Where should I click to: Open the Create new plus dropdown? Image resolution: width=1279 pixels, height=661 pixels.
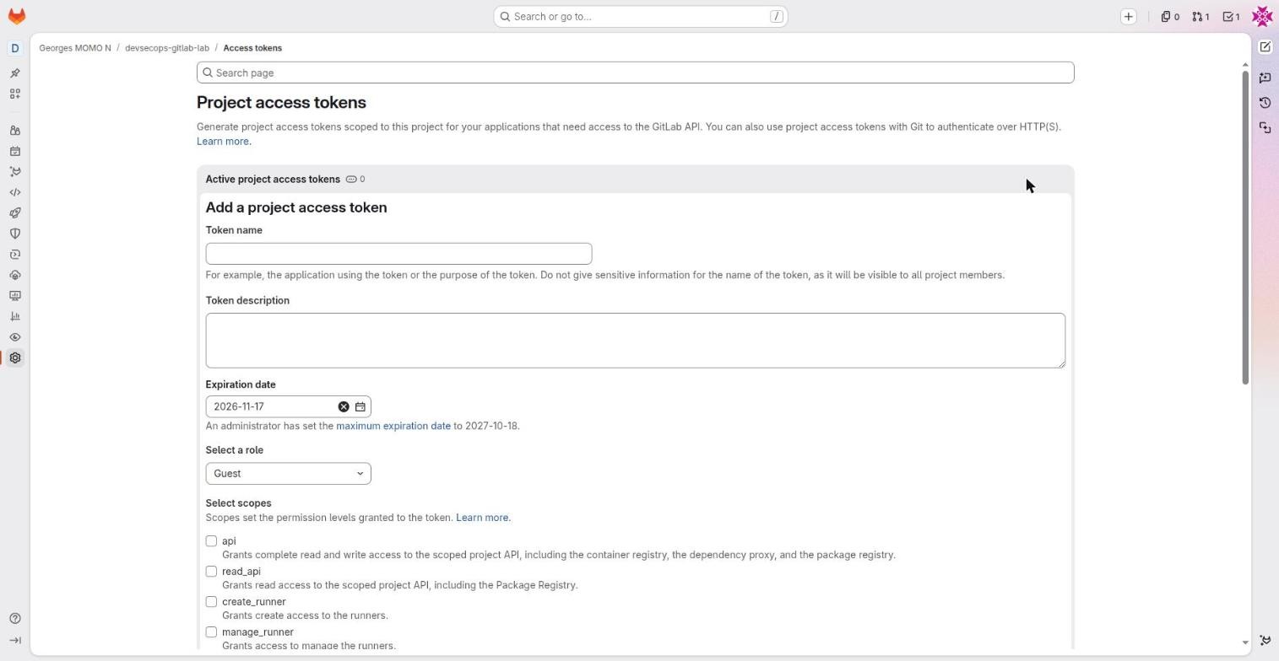(x=1129, y=16)
